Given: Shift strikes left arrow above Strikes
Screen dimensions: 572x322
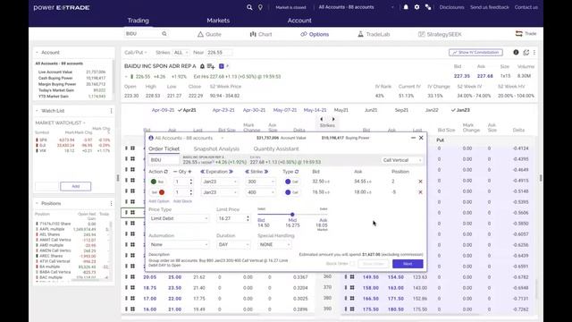Looking at the screenshot, I should click(x=322, y=119).
